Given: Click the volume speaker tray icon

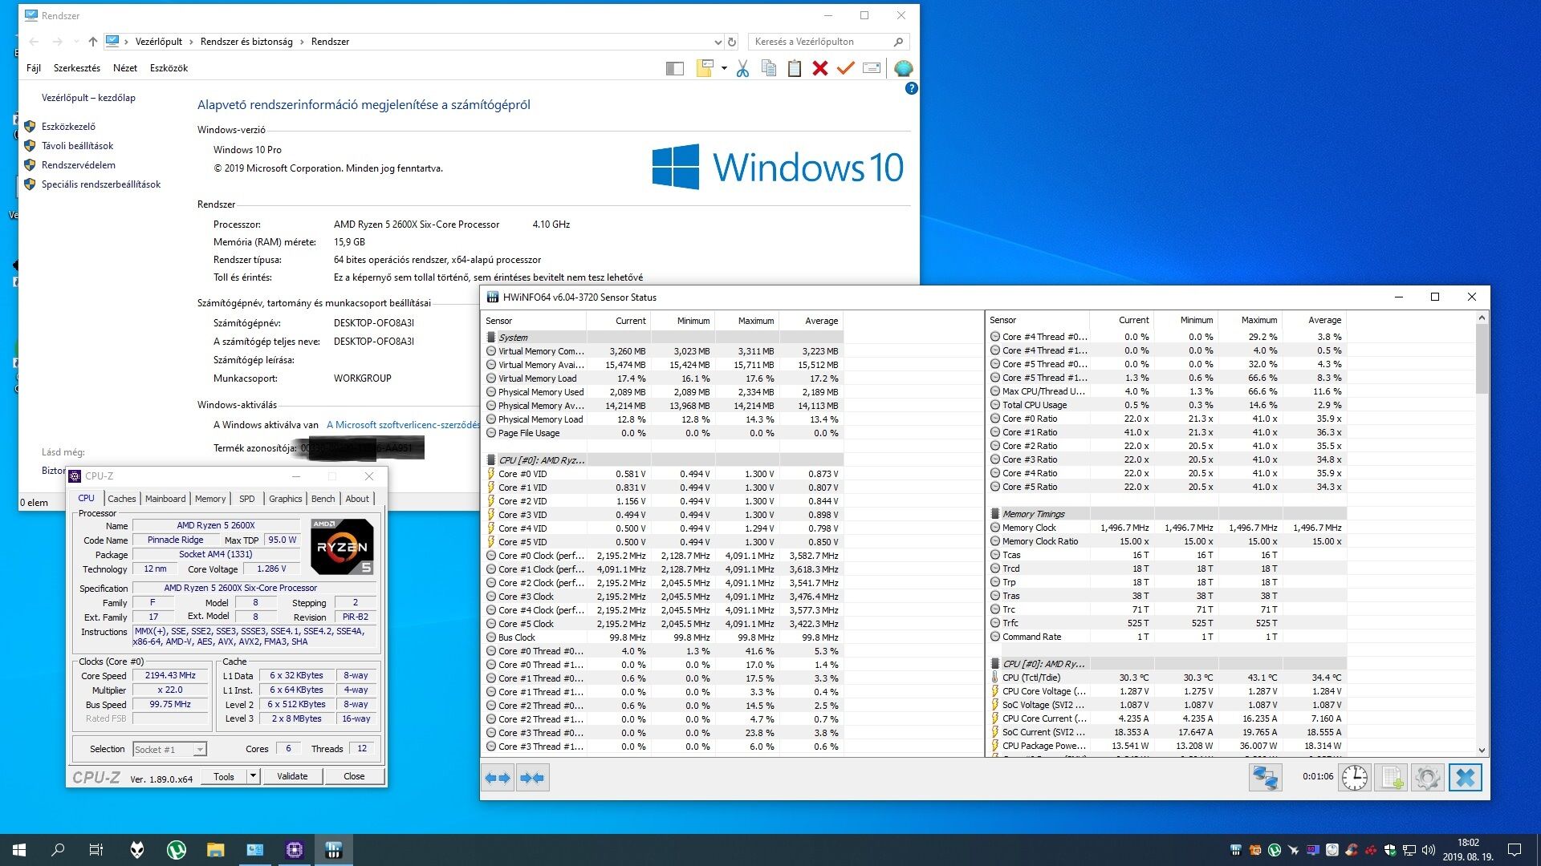Looking at the screenshot, I should pyautogui.click(x=1428, y=850).
